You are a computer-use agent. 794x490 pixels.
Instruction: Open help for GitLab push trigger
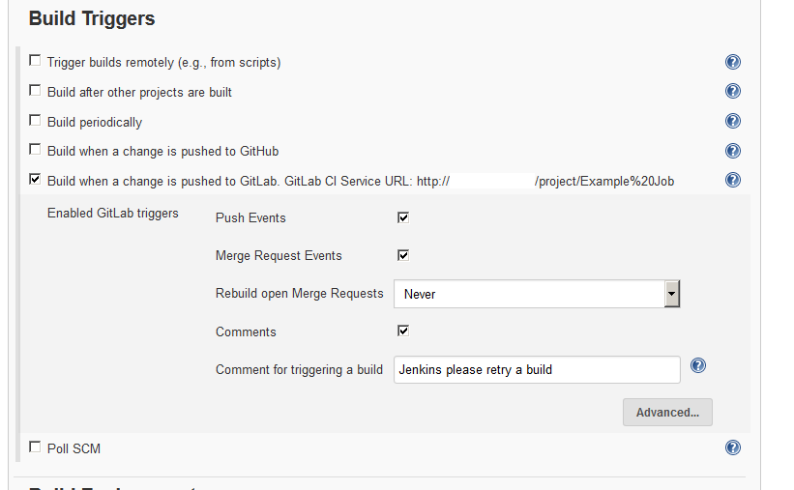[x=733, y=180]
